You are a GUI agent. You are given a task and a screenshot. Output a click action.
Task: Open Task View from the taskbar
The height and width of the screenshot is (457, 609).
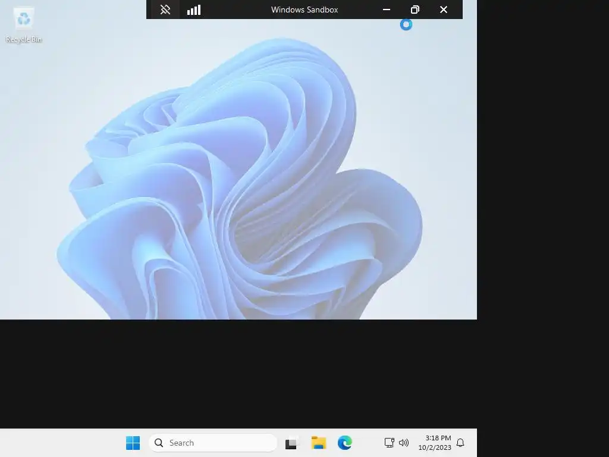(292, 443)
